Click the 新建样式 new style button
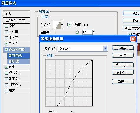 click(131, 28)
